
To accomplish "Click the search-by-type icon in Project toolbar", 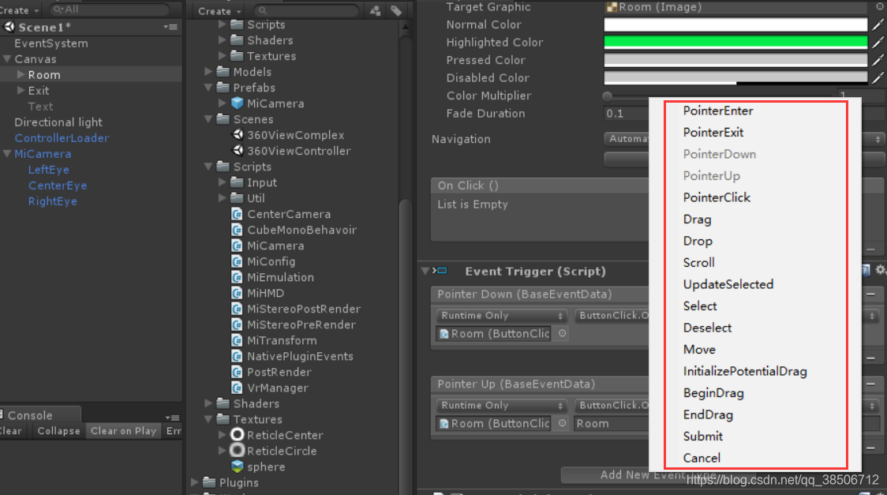I will [x=375, y=11].
